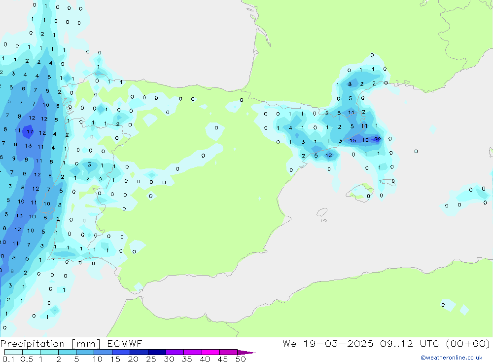
Task: Click the map value '15' next to 12 and 22
Action: 353,141
